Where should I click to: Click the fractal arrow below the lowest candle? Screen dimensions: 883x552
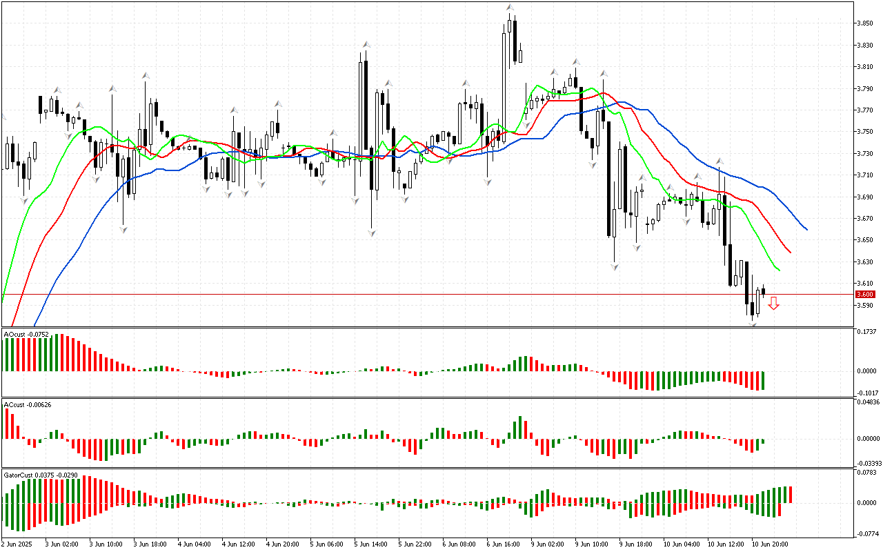tap(753, 323)
